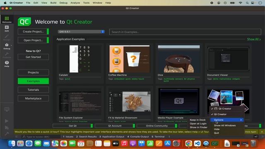Click the Qt Creator icon in the Dock

pyautogui.click(x=214, y=144)
